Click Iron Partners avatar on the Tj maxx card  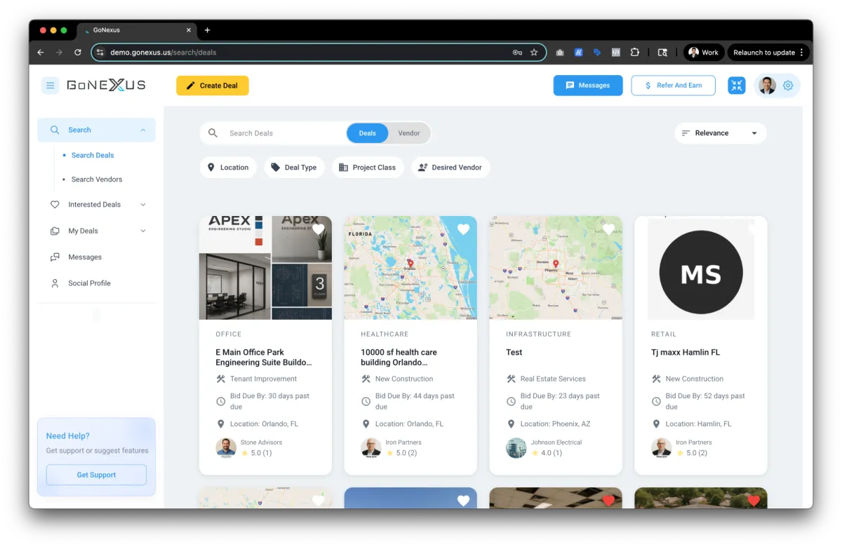click(661, 447)
